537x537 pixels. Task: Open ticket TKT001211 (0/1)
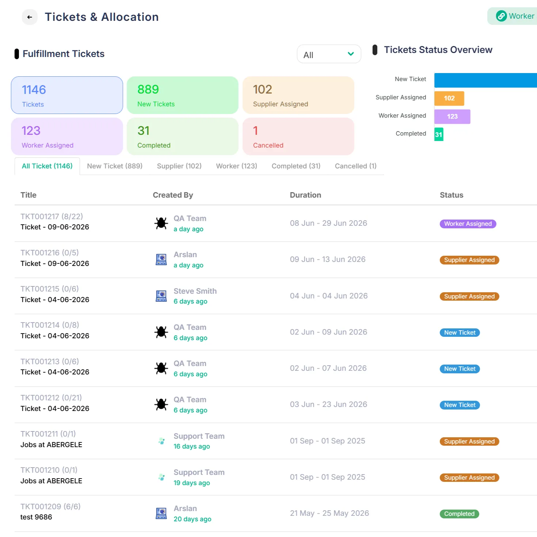[48, 434]
